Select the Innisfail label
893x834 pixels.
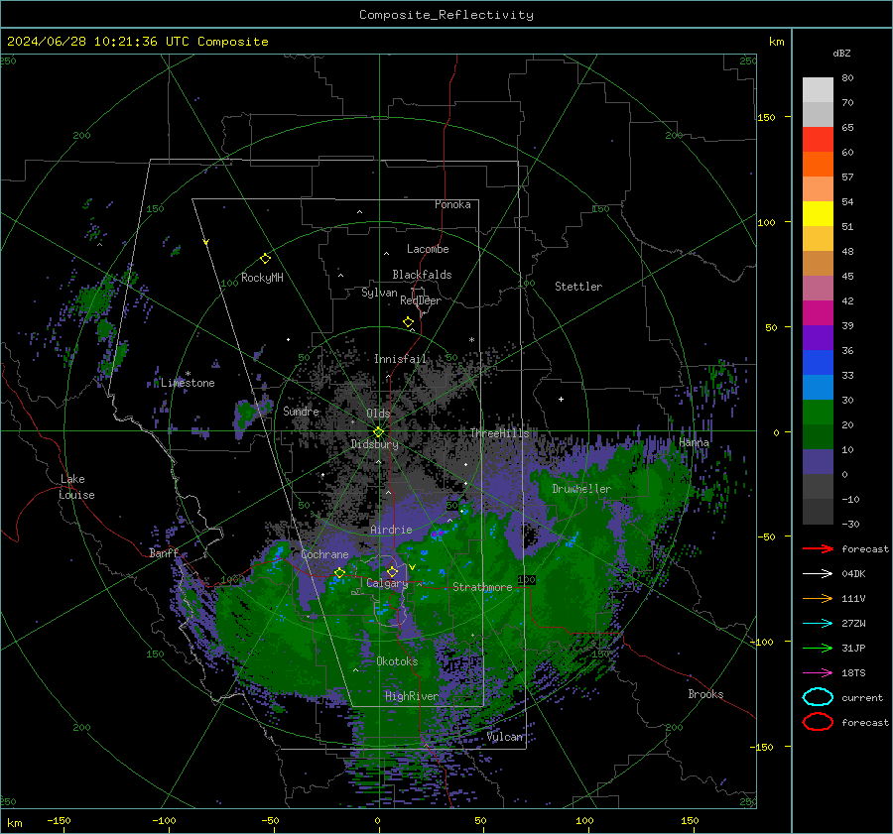click(400, 359)
